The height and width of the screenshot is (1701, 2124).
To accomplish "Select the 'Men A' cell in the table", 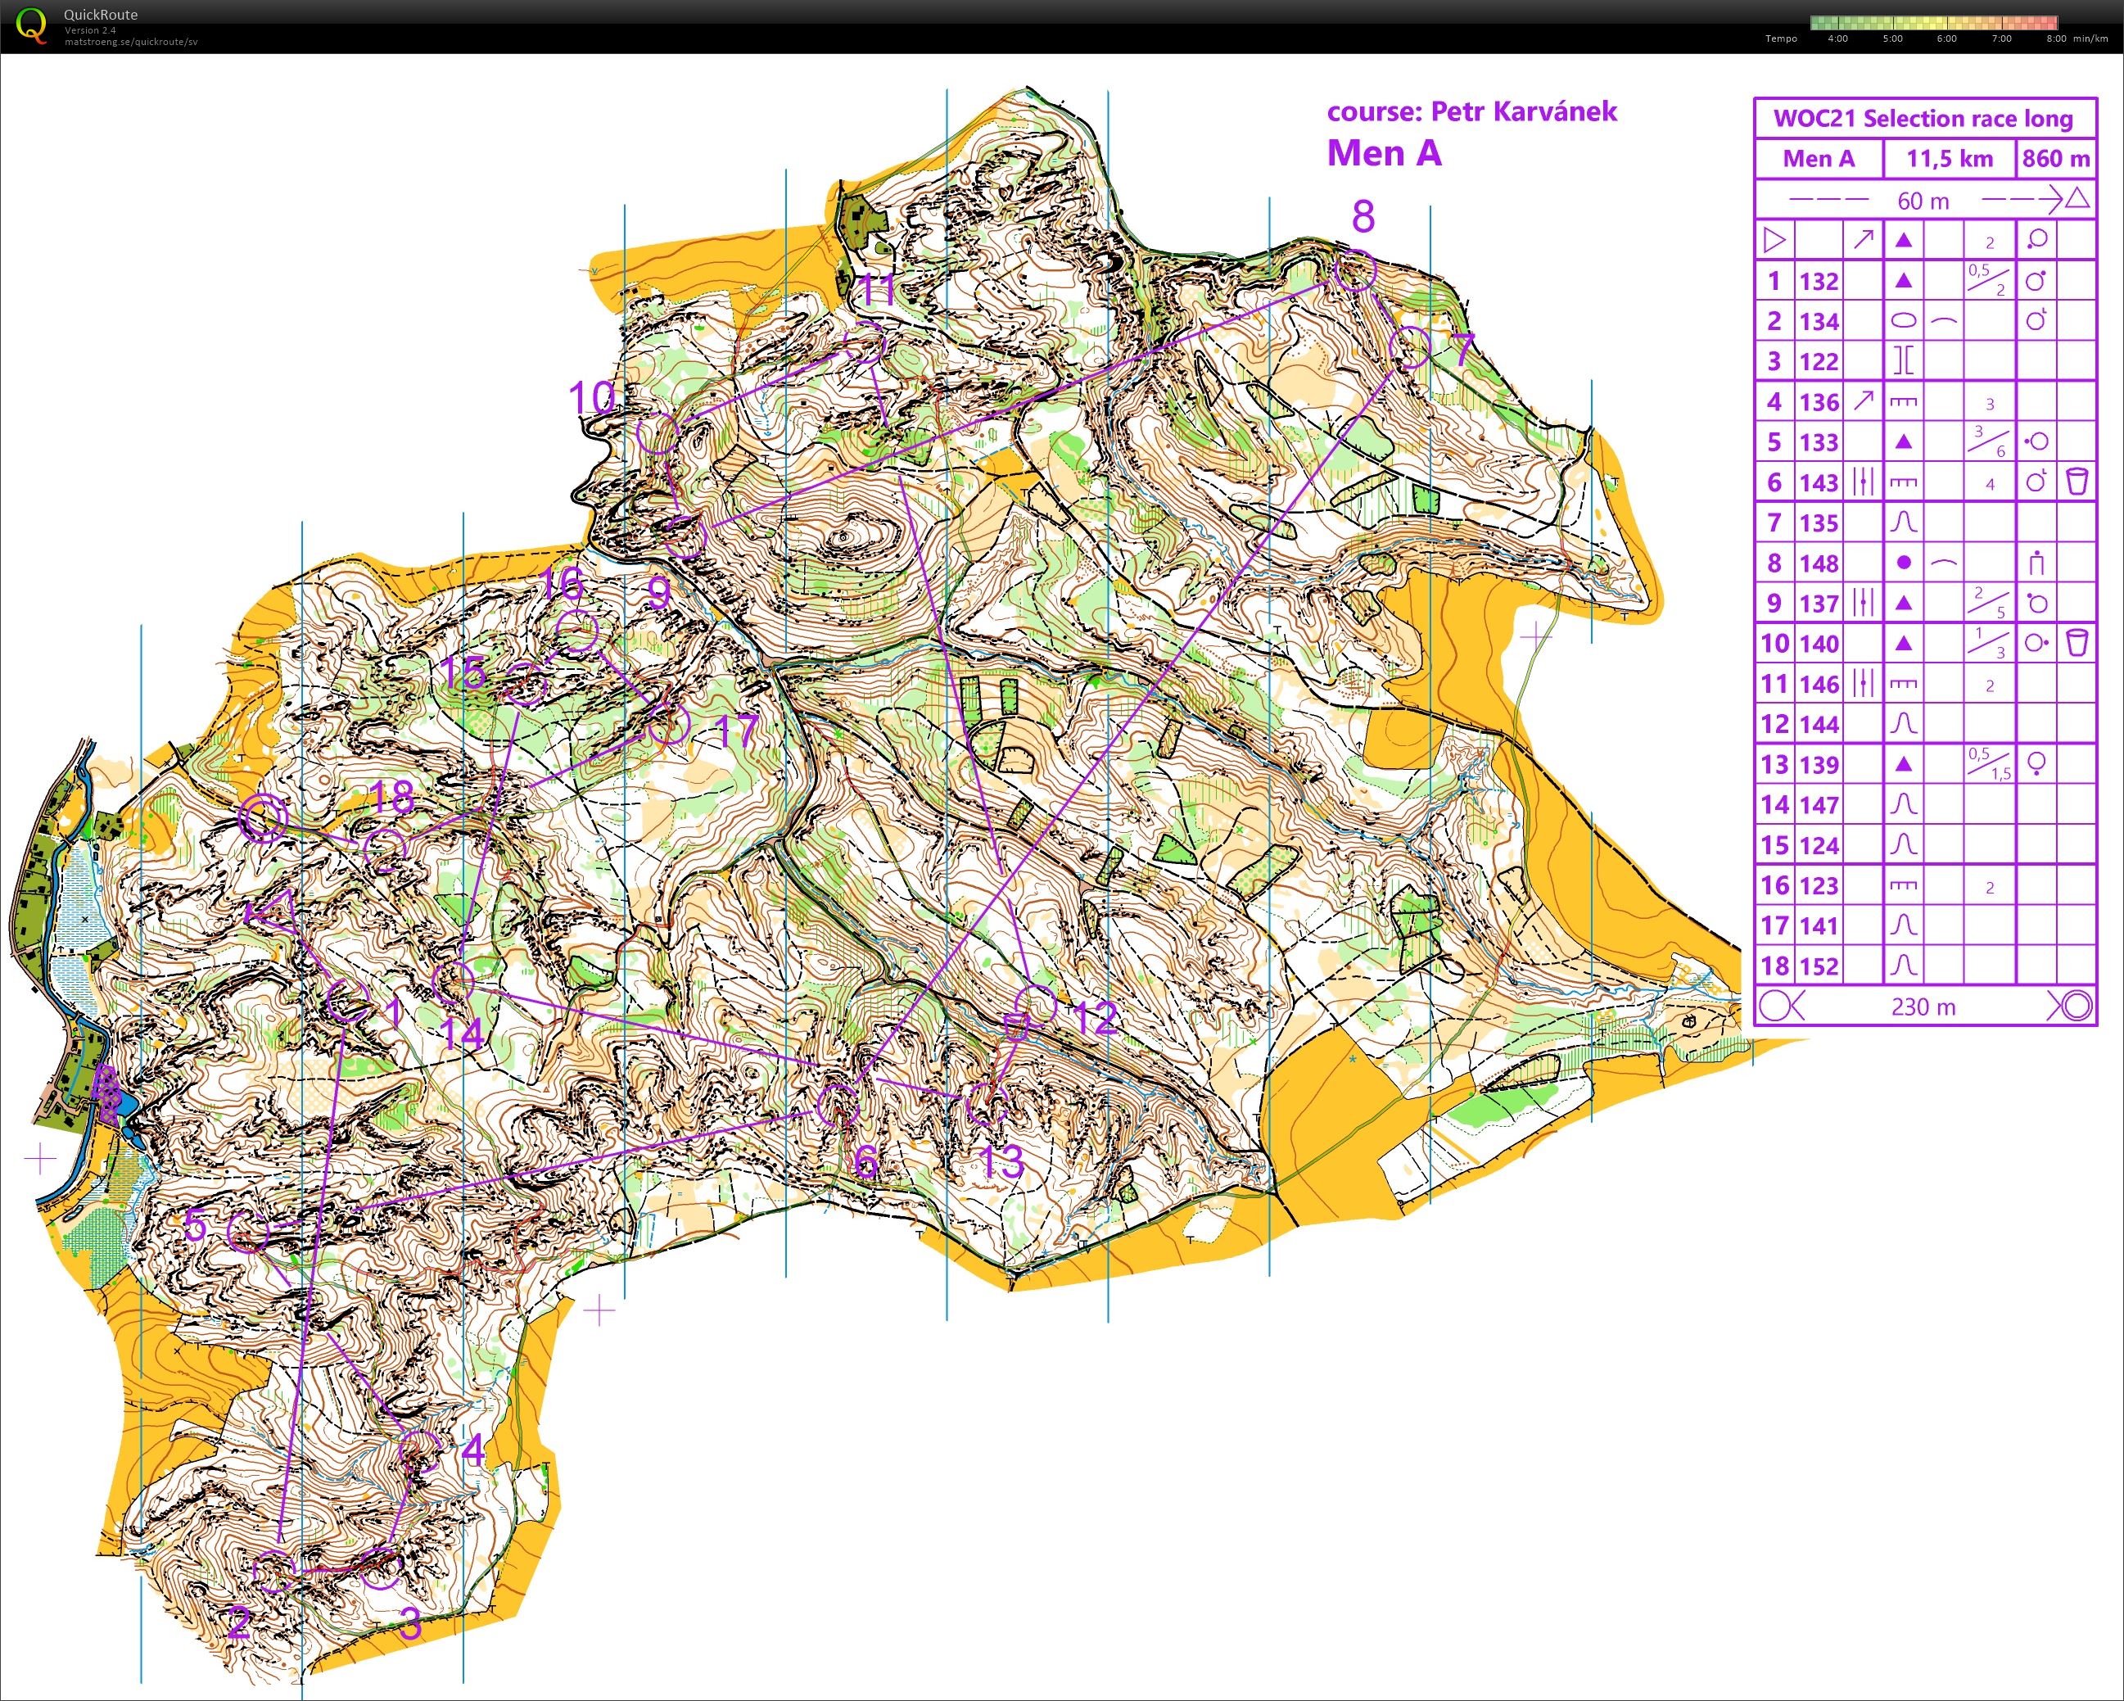I will pyautogui.click(x=1819, y=159).
